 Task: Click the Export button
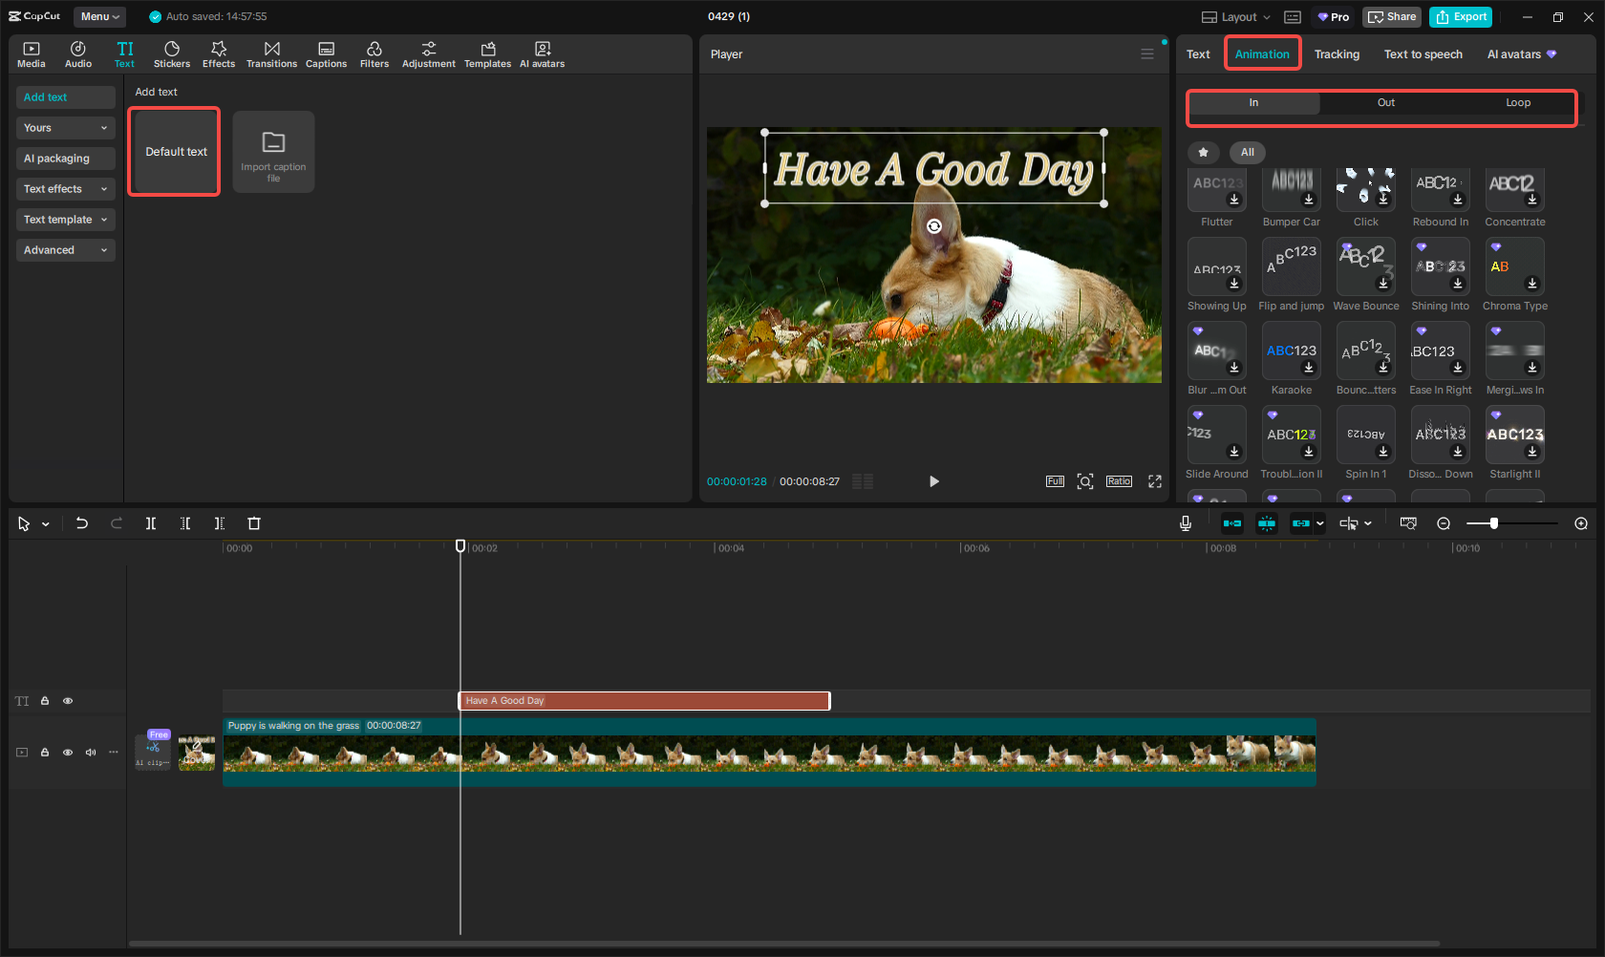1460,16
